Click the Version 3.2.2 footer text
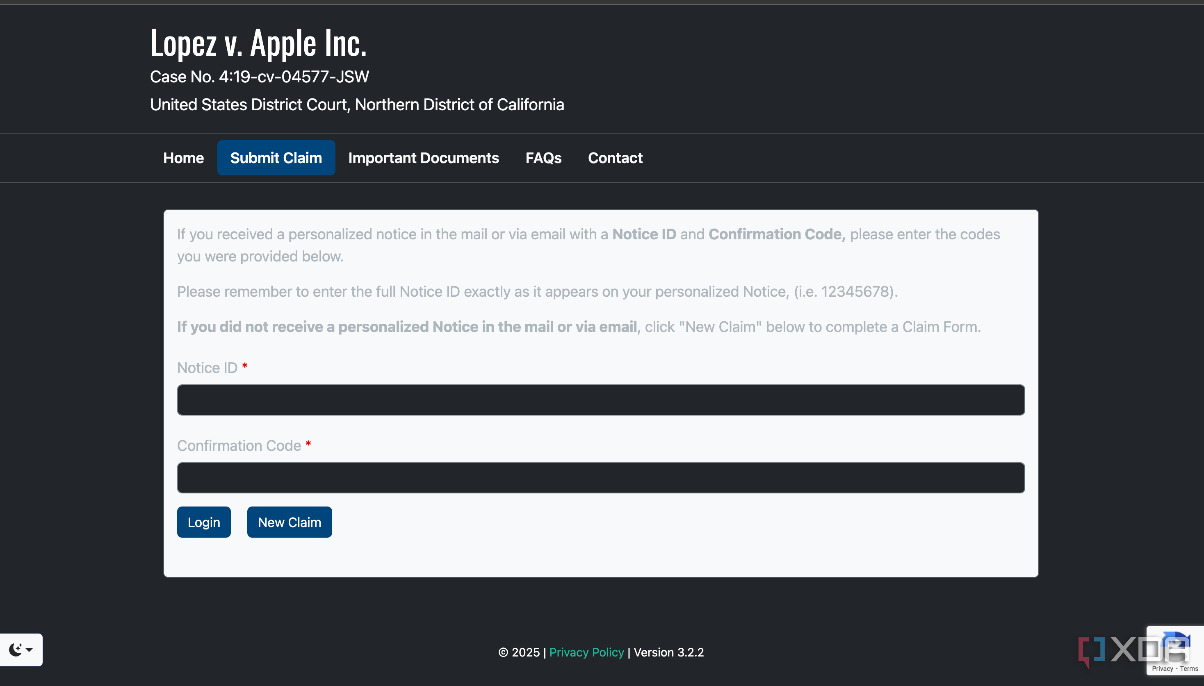This screenshot has width=1204, height=686. [x=668, y=652]
